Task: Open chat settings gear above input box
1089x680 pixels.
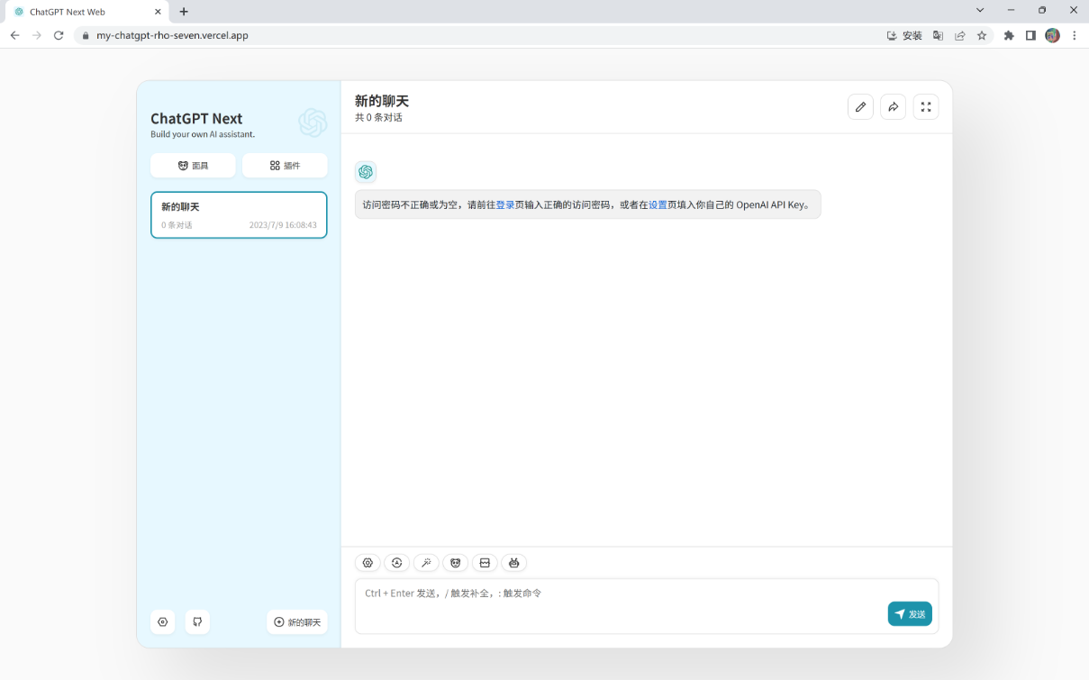Action: point(368,563)
